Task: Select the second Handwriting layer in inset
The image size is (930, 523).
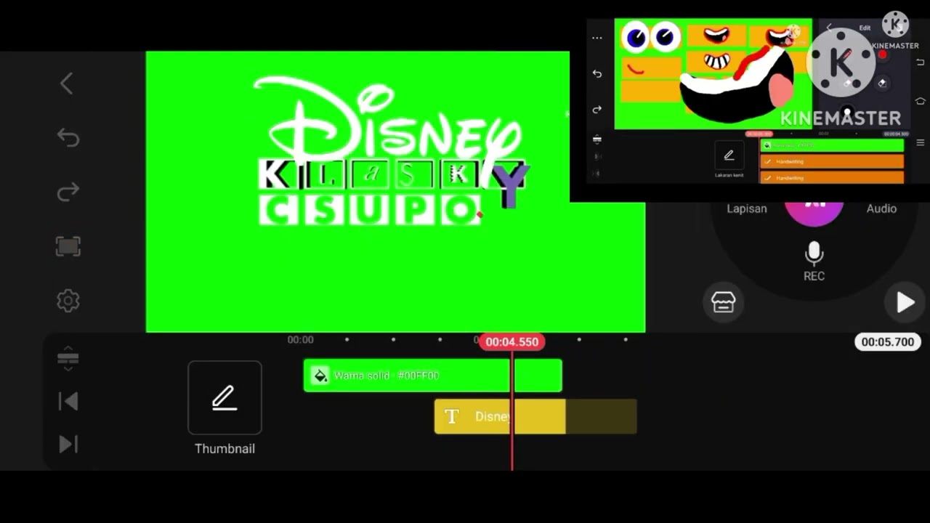Action: pos(832,177)
